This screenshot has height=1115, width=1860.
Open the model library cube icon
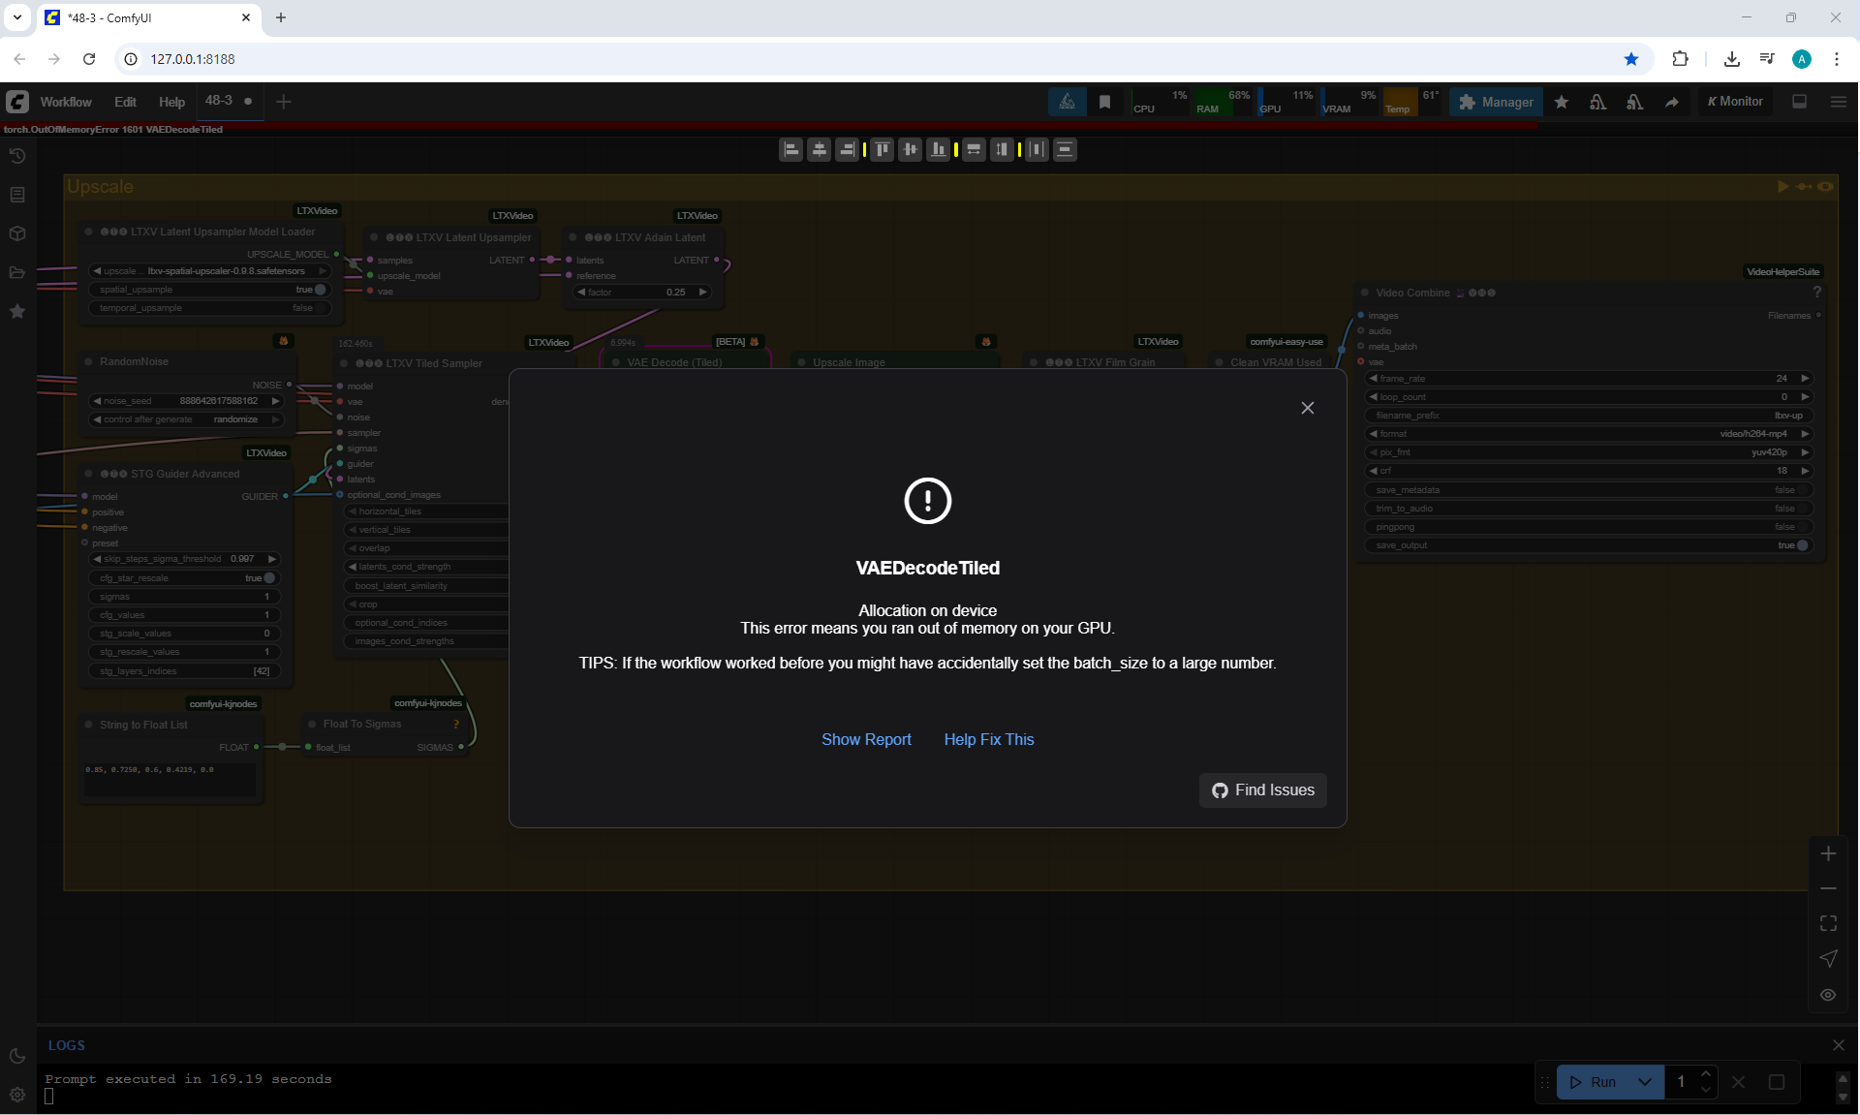click(17, 233)
